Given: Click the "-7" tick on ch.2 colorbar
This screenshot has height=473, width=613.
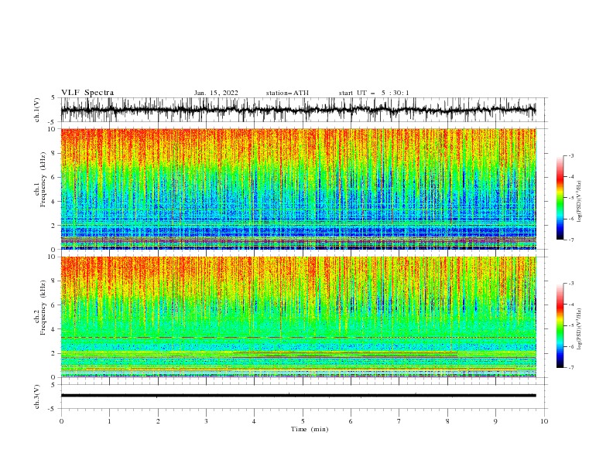Looking at the screenshot, I should [570, 367].
